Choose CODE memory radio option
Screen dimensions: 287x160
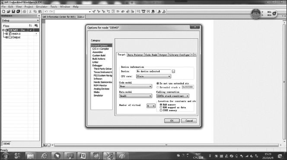[x=161, y=111]
